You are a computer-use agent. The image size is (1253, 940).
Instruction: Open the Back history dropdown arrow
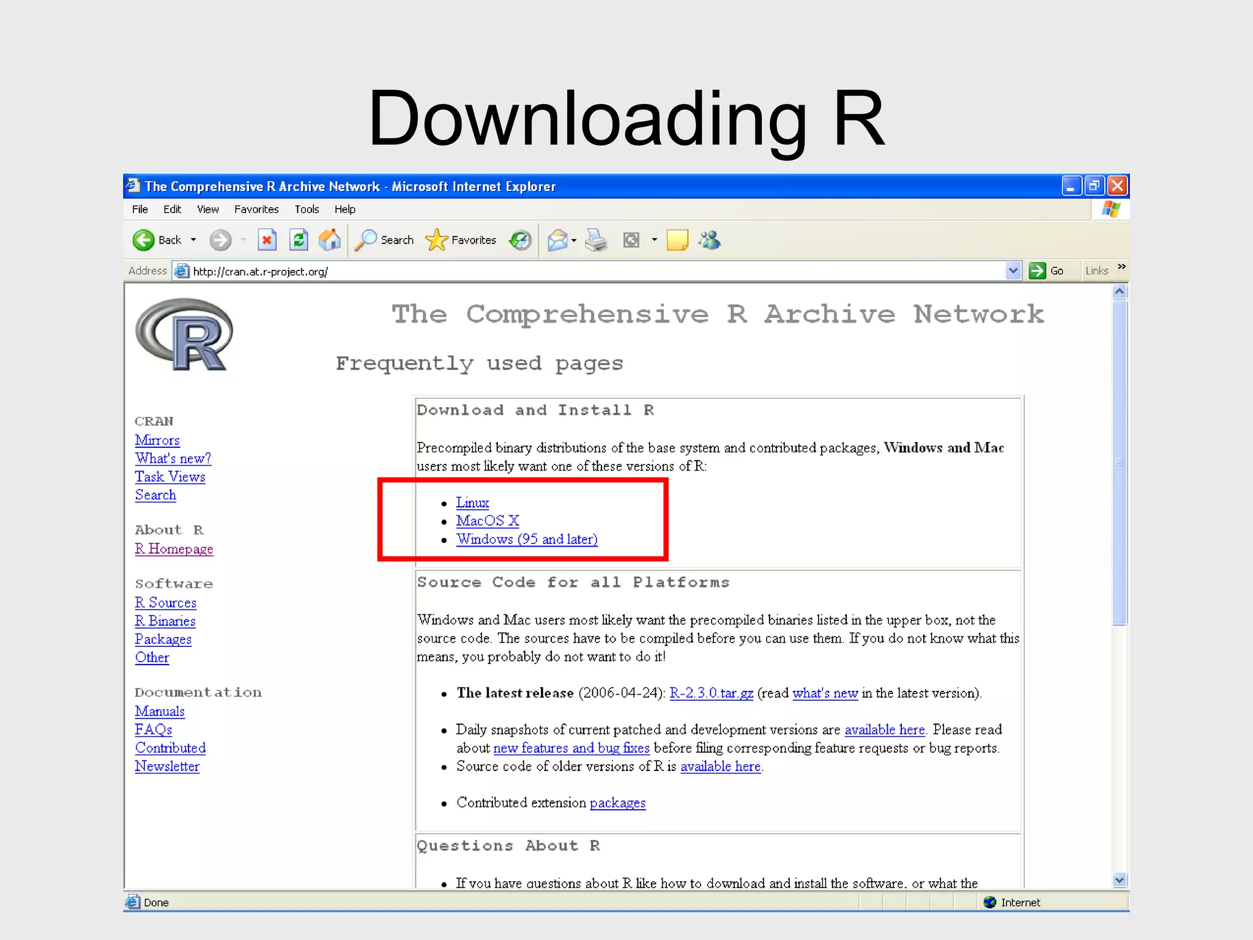pos(193,240)
